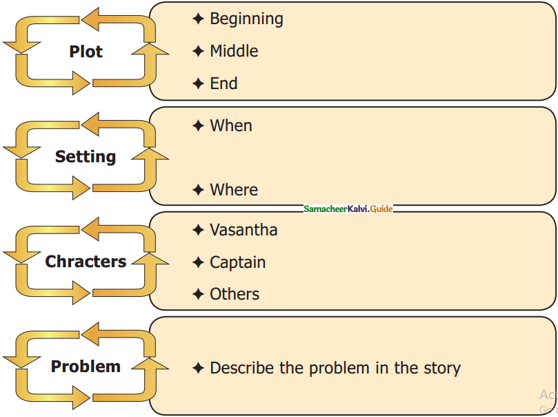Open the SamacheerKalvi.Guide watermark link

[x=348, y=208]
